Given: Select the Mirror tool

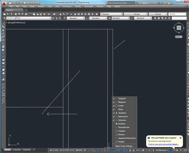Looking at the screenshot, I should [3, 30].
